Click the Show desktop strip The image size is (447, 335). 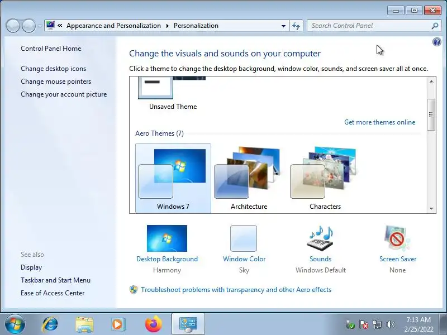pyautogui.click(x=443, y=324)
